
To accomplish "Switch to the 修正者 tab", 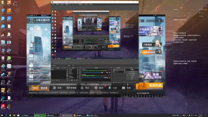I will click(39, 88).
